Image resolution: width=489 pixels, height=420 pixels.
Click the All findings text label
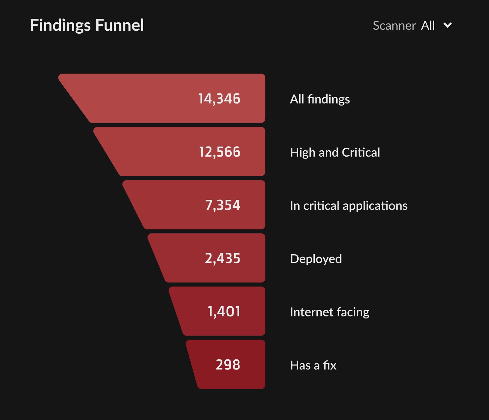pyautogui.click(x=320, y=99)
